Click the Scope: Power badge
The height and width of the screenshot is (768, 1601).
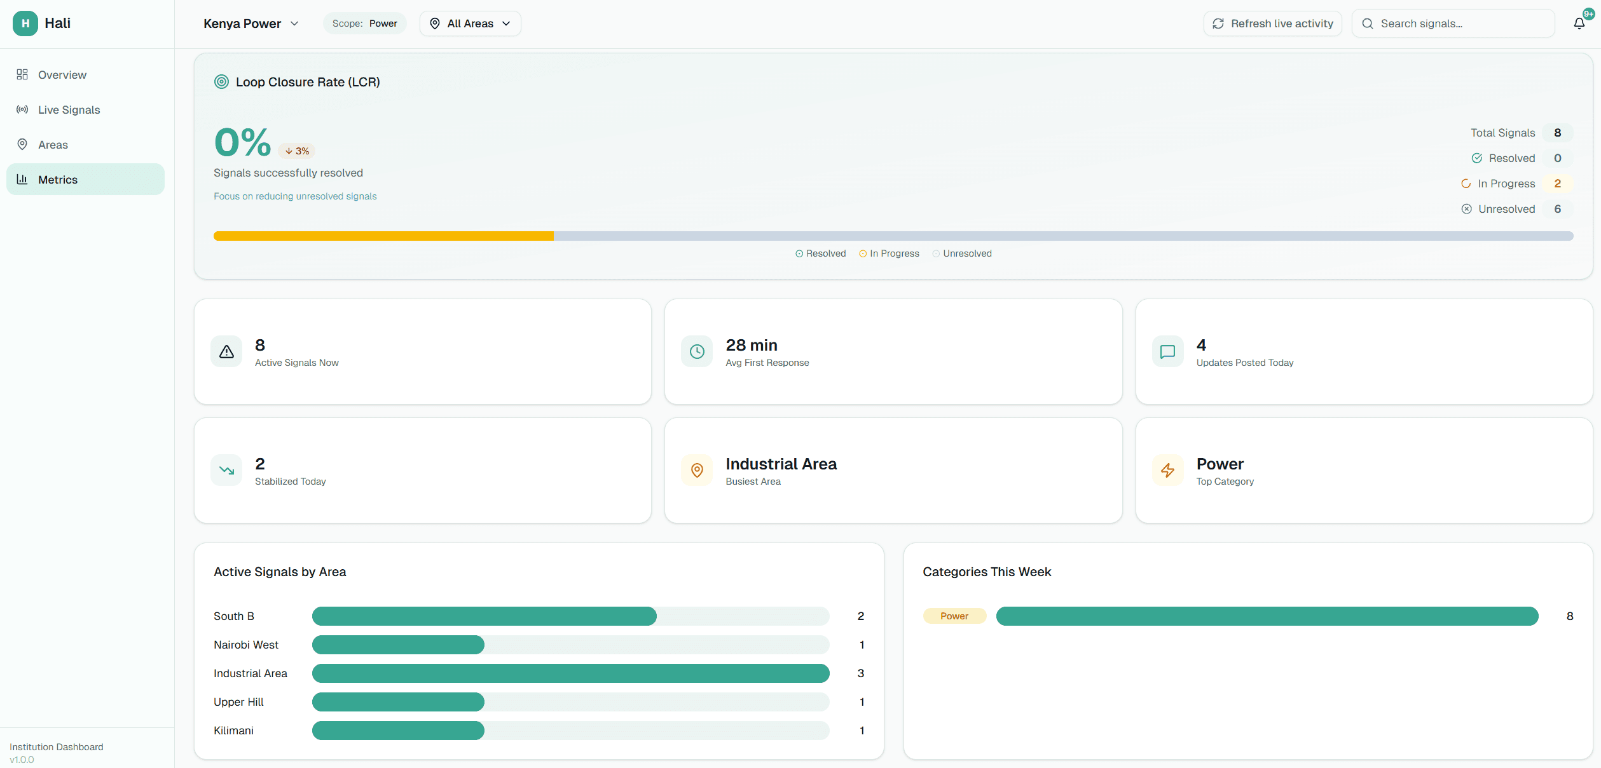point(365,24)
